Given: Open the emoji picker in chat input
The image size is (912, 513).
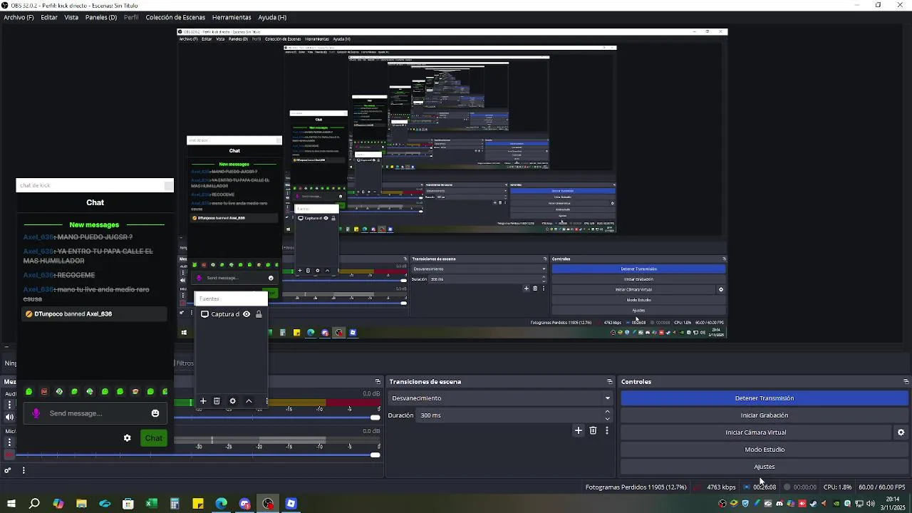Looking at the screenshot, I should [155, 413].
